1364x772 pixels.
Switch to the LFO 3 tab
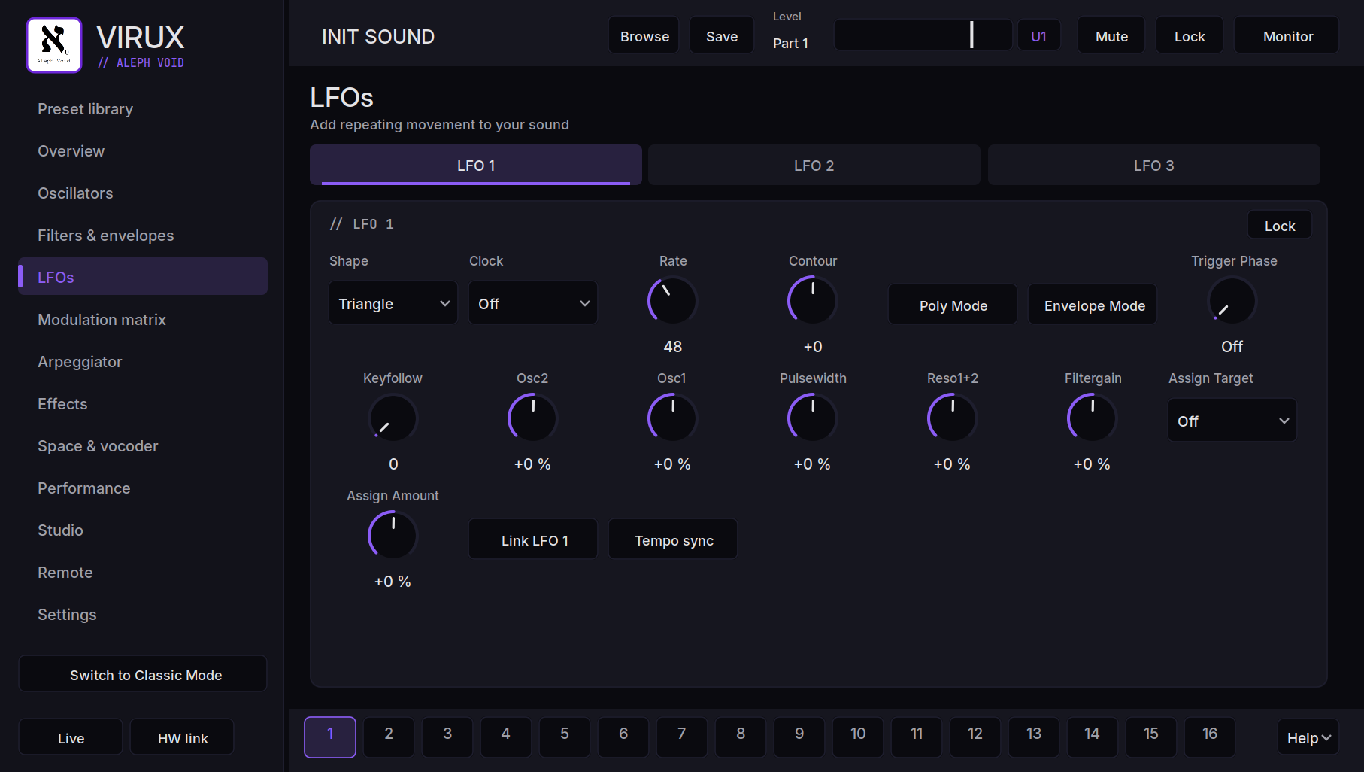tap(1154, 165)
